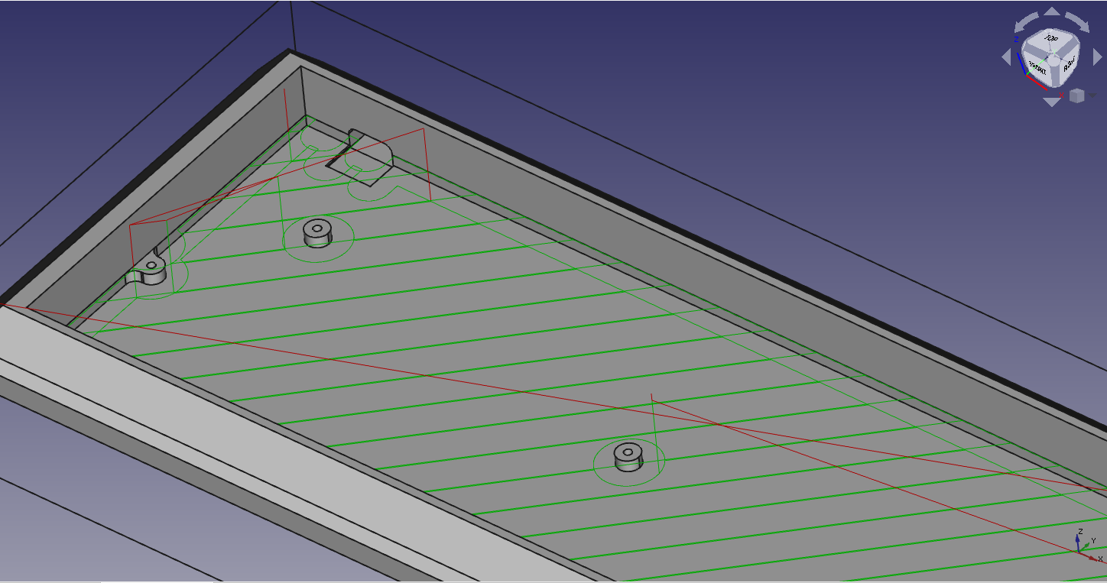Roll view counter-clockwise with curved left arrow

1025,21
